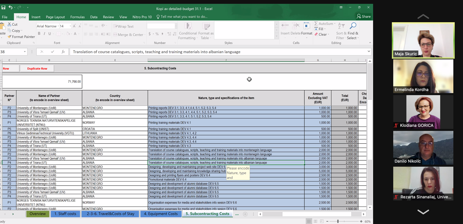Click the Sort & Filter icon
The height and width of the screenshot is (224, 463).
pyautogui.click(x=341, y=26)
